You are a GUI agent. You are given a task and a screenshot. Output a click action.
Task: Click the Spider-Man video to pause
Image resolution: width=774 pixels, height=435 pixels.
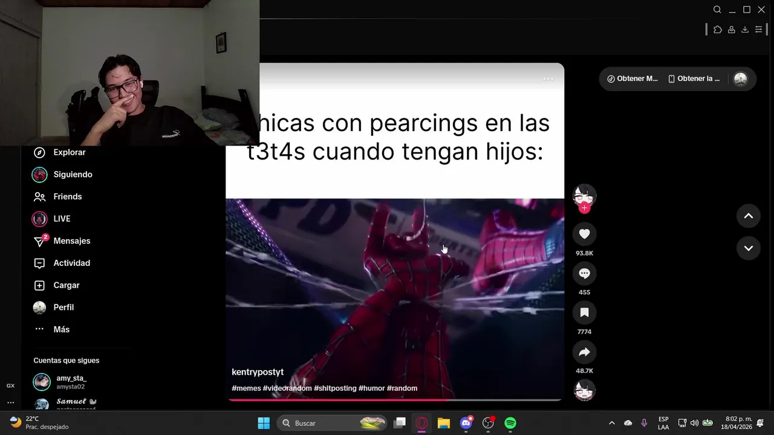click(395, 299)
